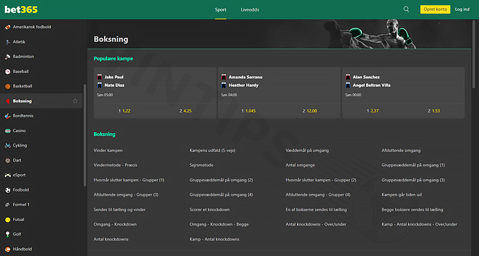
Task: Open Gruppevæddemål på omgang (4)
Action: click(221, 194)
